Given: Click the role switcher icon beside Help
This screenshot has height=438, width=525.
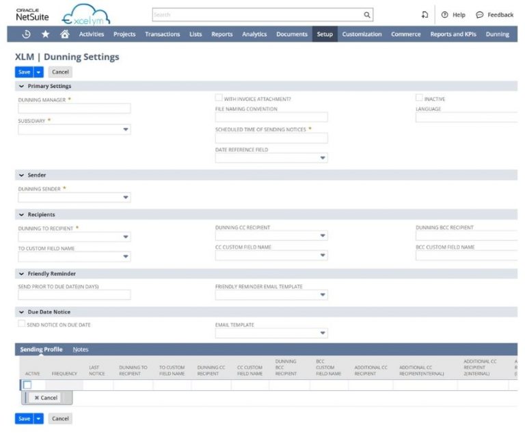Looking at the screenshot, I should (425, 14).
